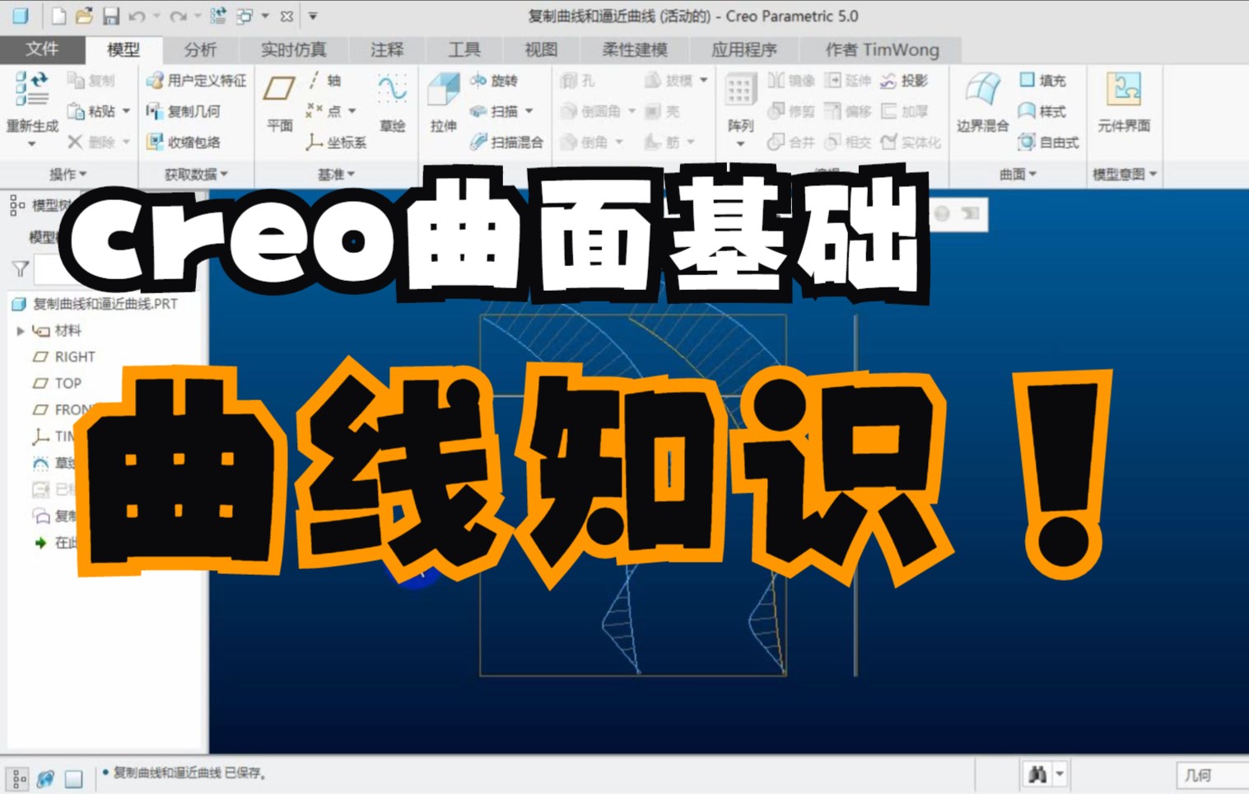Click the windows switch icon in top toolbar
Screen dimensions: 1249x794
245,16
